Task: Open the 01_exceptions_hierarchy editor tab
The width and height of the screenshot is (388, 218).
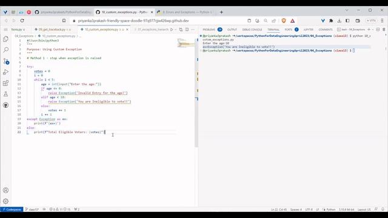Action: [152, 30]
